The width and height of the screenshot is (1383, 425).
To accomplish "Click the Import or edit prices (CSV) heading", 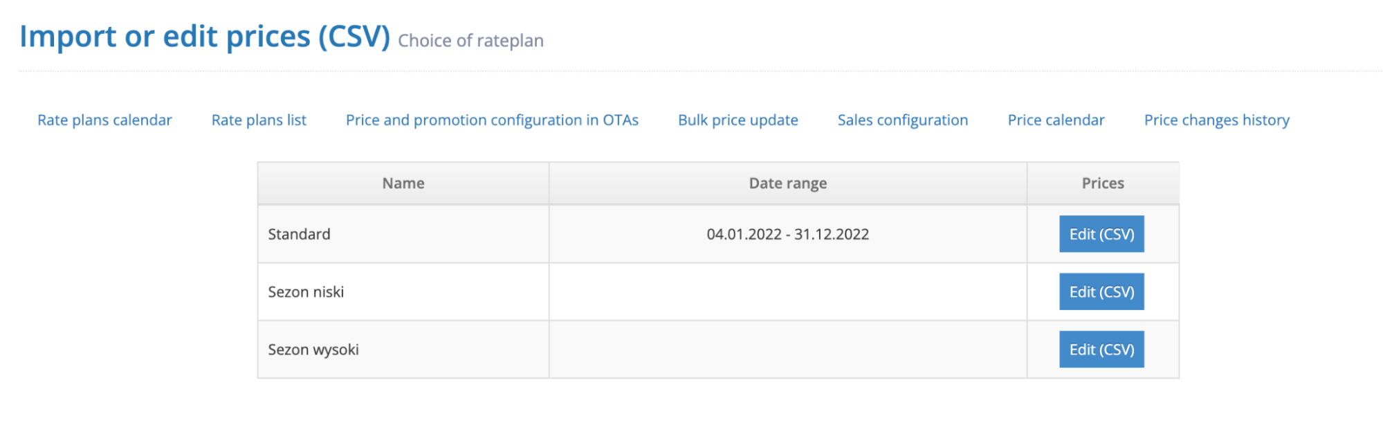I will tap(205, 37).
